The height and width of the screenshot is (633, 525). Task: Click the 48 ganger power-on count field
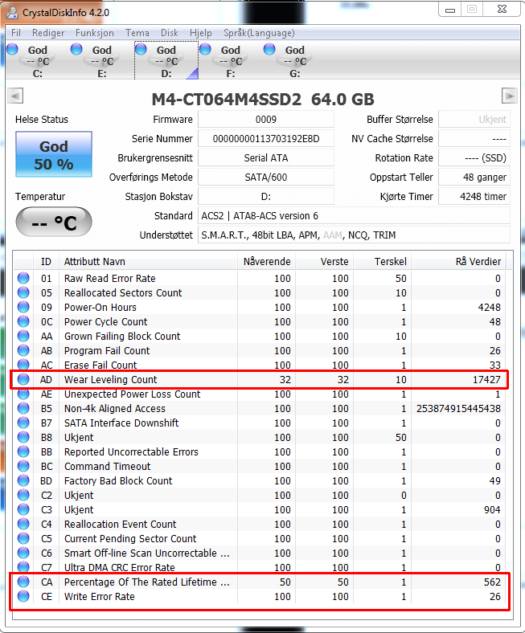click(474, 178)
